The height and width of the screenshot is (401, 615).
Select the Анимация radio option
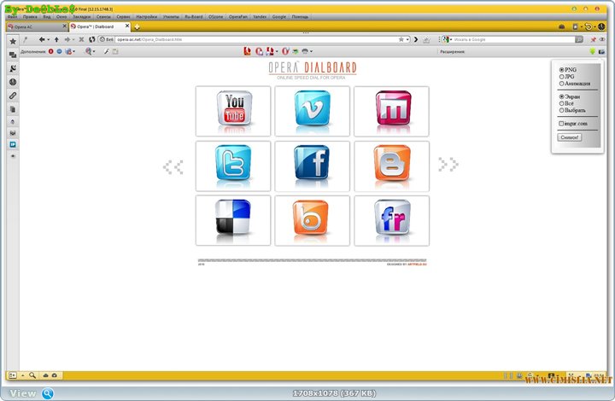coord(561,84)
